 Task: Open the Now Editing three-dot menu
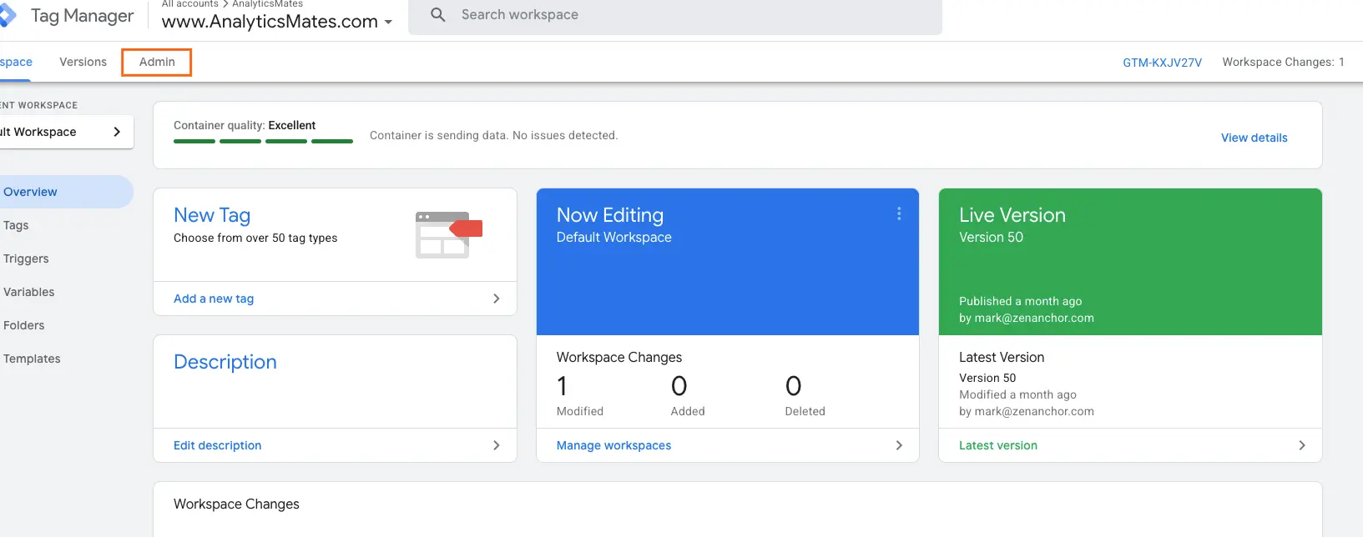click(899, 214)
